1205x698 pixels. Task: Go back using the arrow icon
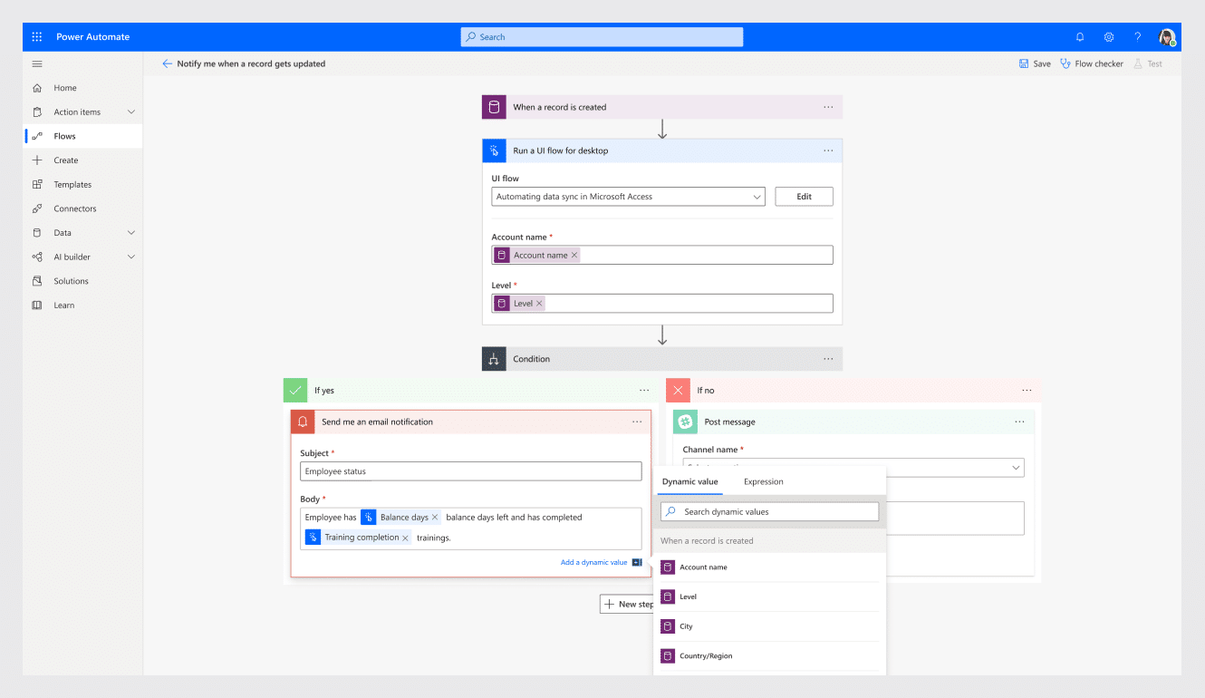167,63
